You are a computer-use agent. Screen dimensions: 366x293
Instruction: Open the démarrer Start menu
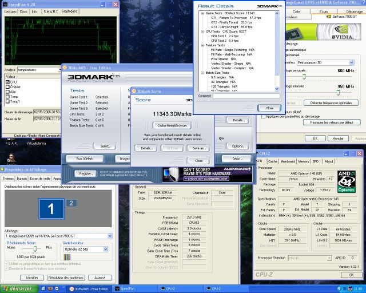(x=19, y=289)
